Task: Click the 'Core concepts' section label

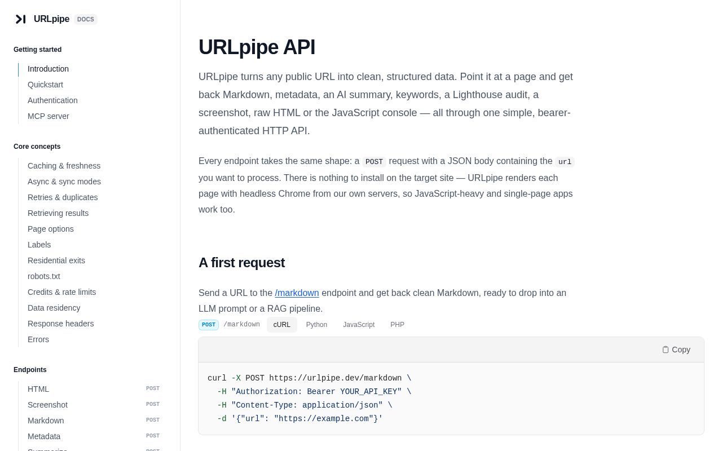Action: point(37,147)
